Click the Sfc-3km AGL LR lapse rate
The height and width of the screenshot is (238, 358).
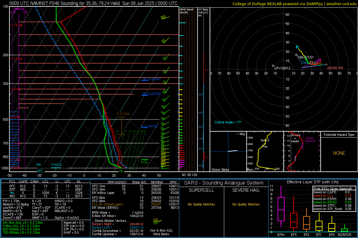tap(23, 222)
